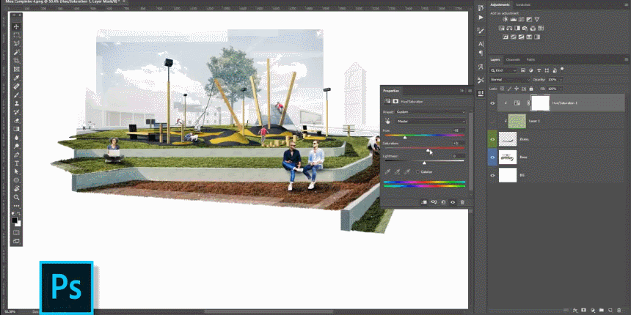Open the Layers panel menu

point(626,59)
